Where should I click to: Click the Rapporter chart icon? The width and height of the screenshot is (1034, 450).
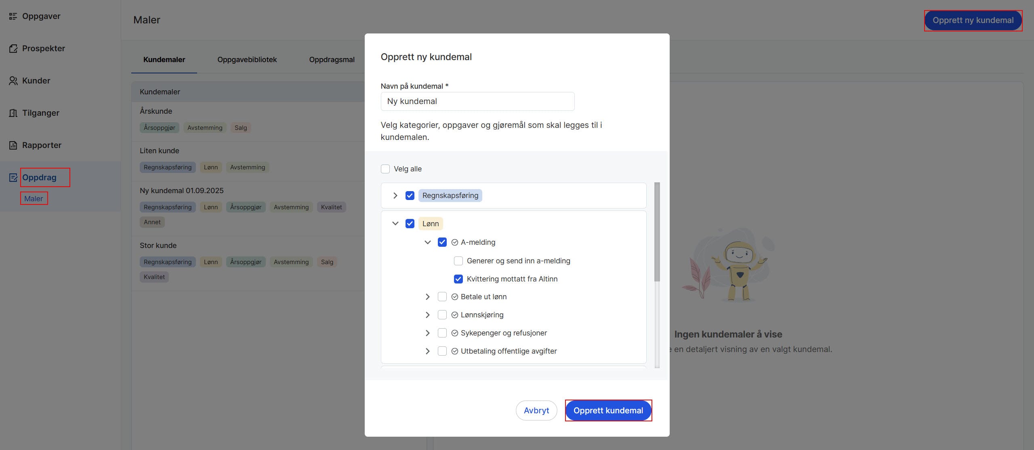[13, 145]
